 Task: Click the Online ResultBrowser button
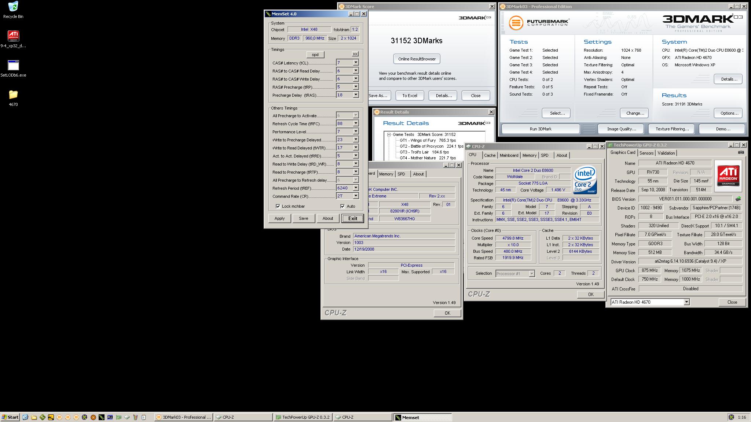(417, 59)
